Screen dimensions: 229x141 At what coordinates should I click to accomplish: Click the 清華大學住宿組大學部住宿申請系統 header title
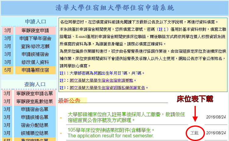click(115, 8)
